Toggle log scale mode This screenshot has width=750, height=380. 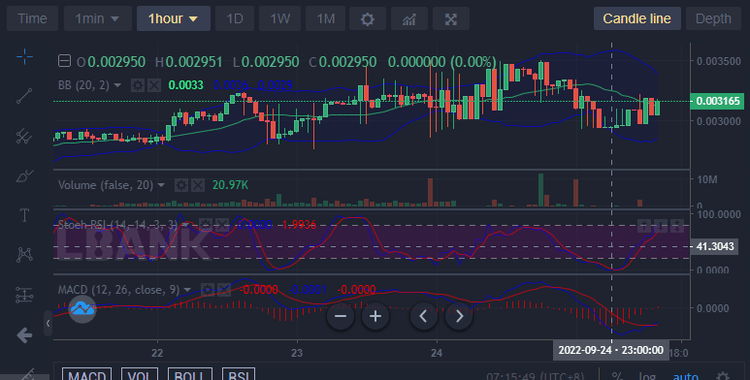[647, 376]
